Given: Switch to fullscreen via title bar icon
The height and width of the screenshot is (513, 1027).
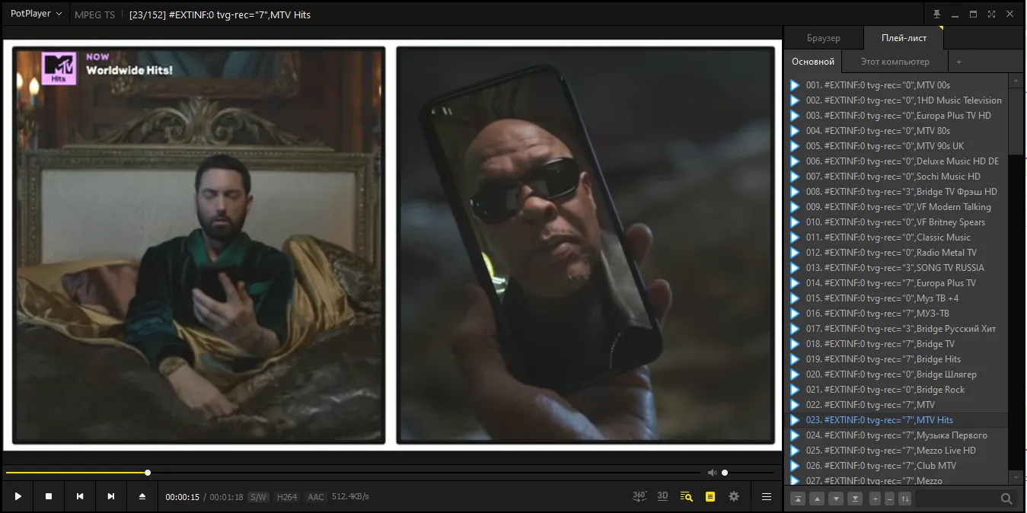Looking at the screenshot, I should pyautogui.click(x=991, y=14).
